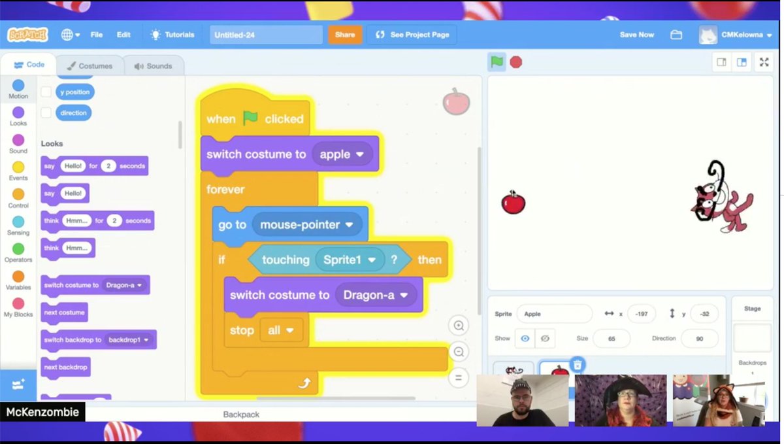Zoom in the code workspace
The width and height of the screenshot is (784, 444).
[x=459, y=326]
